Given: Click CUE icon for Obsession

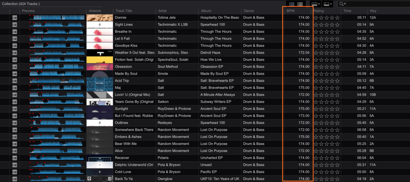Looking at the screenshot, I should point(14,67).
